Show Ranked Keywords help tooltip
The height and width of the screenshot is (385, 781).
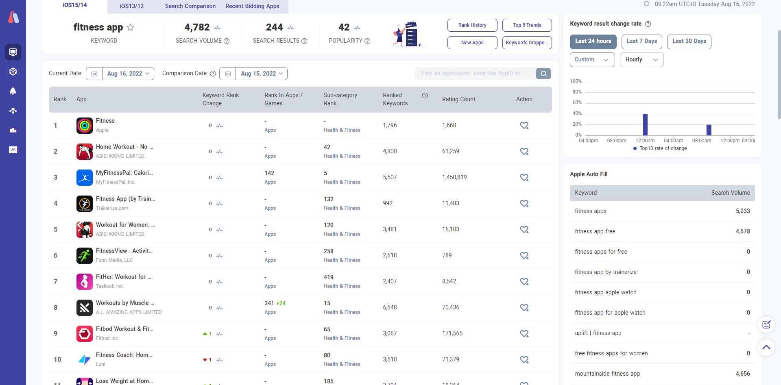[x=425, y=96]
